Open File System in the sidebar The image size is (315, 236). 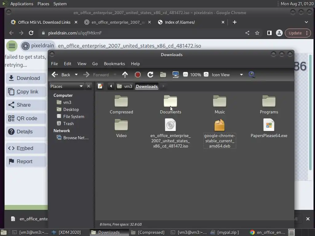pyautogui.click(x=74, y=116)
